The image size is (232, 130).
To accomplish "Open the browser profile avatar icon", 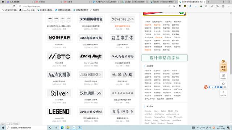I will pyautogui.click(x=223, y=6).
